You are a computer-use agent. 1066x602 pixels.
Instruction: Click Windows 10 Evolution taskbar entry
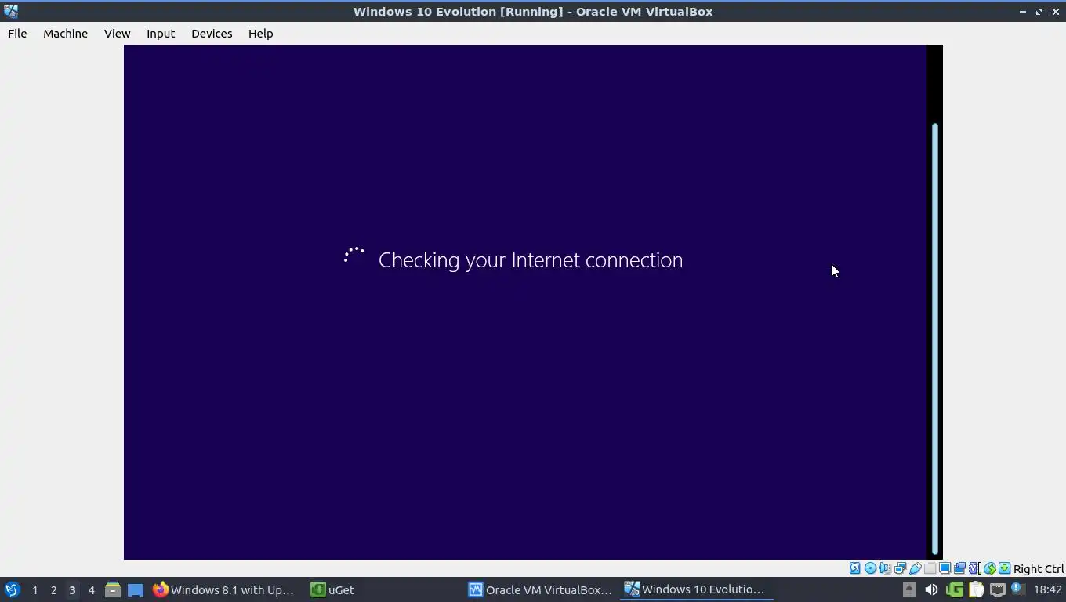(x=696, y=589)
